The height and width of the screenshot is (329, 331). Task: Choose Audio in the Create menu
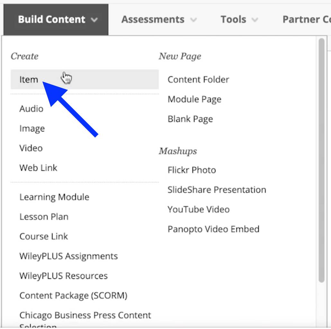coord(31,109)
